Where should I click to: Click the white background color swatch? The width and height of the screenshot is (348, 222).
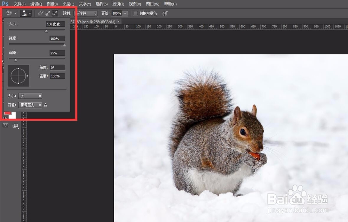(x=13, y=116)
